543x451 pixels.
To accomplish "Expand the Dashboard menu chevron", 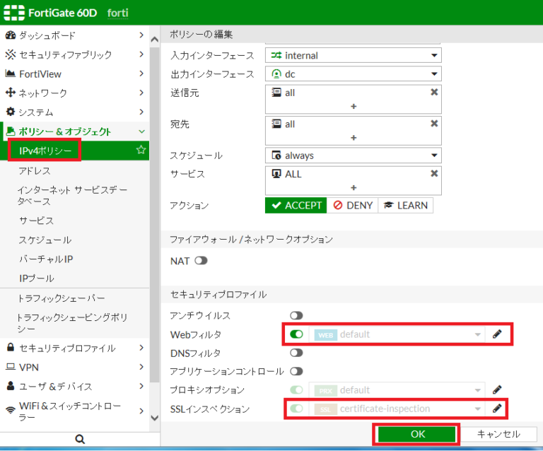I will pos(141,35).
